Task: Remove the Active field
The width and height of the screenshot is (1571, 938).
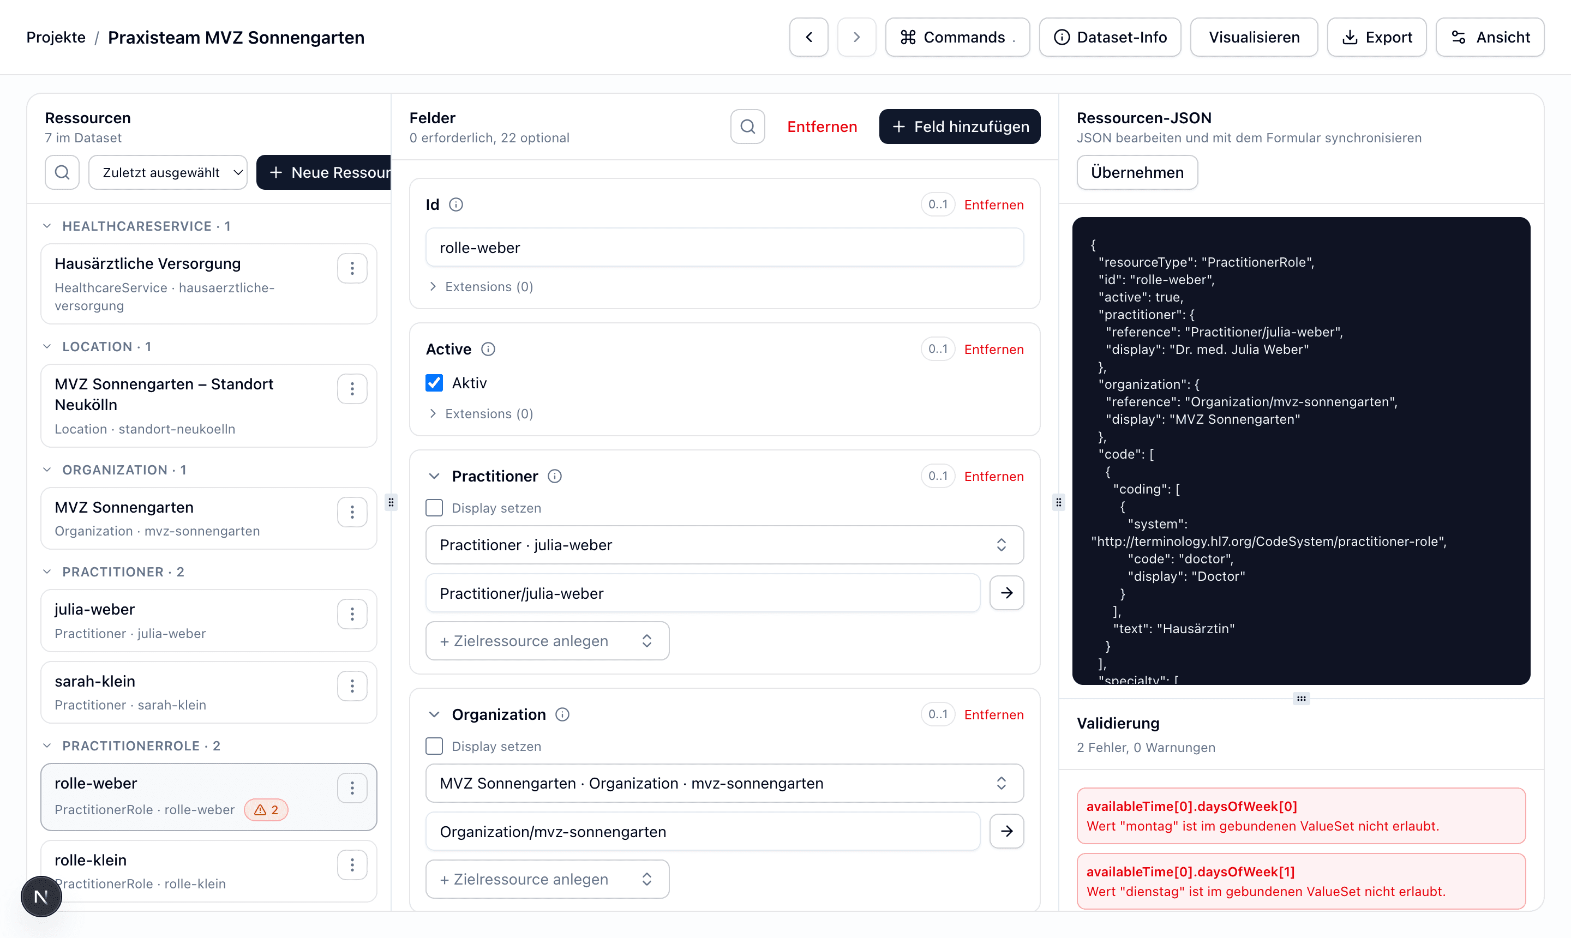Action: (994, 350)
